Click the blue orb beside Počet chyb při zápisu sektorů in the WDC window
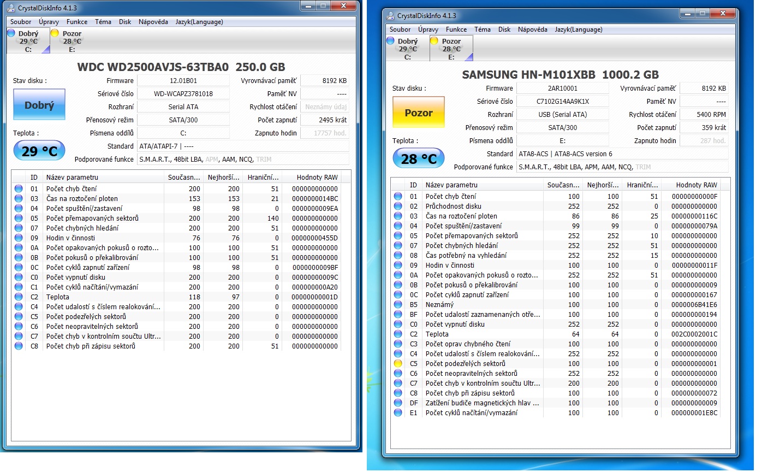The width and height of the screenshot is (762, 472). pos(19,346)
